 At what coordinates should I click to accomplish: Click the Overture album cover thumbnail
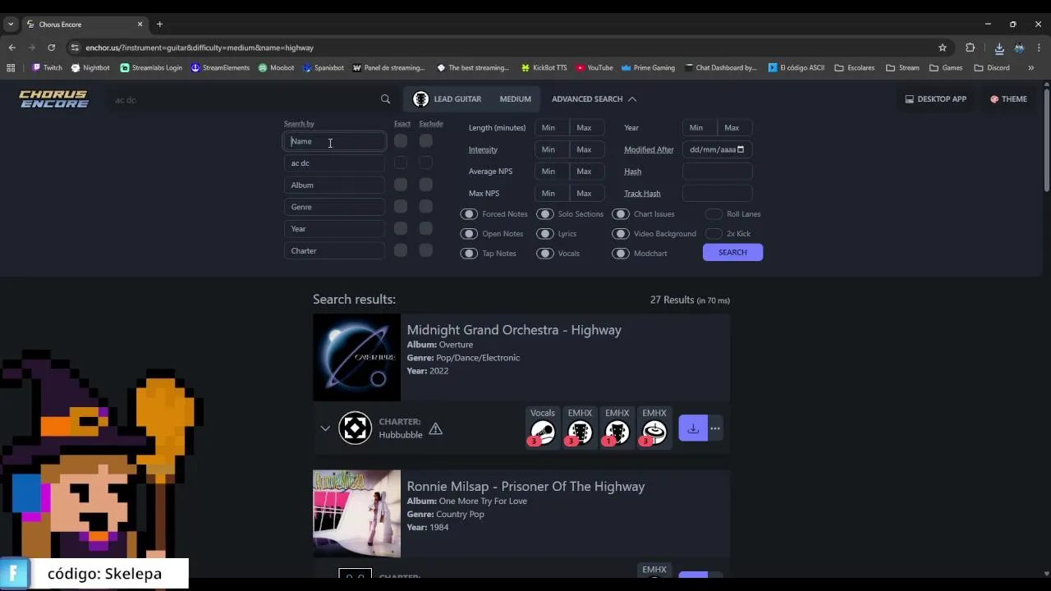coord(356,357)
